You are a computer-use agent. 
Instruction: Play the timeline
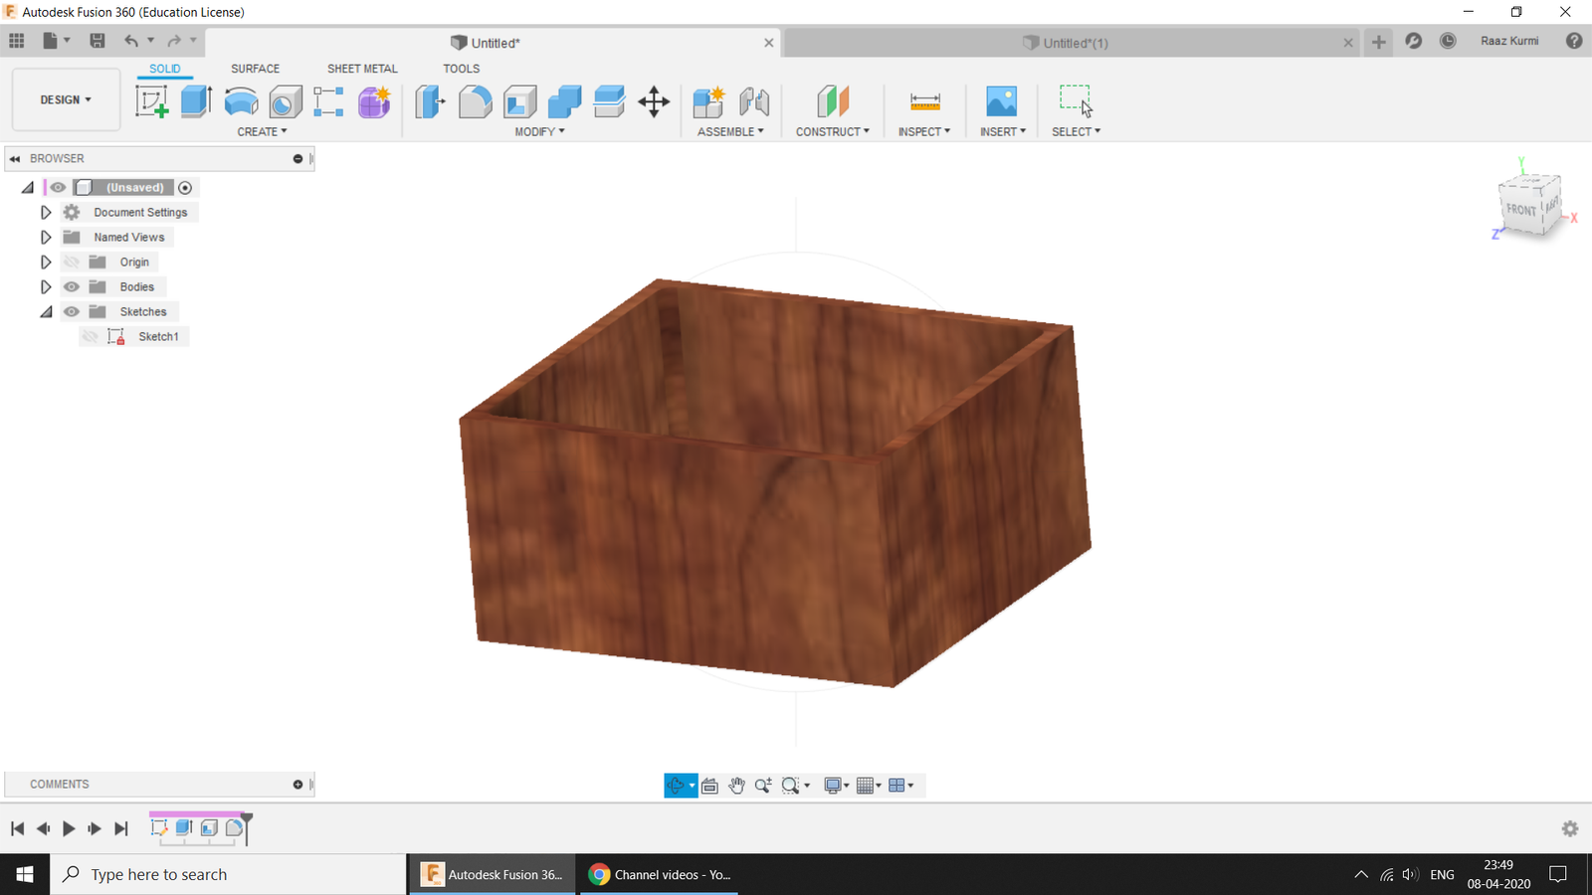pos(69,828)
